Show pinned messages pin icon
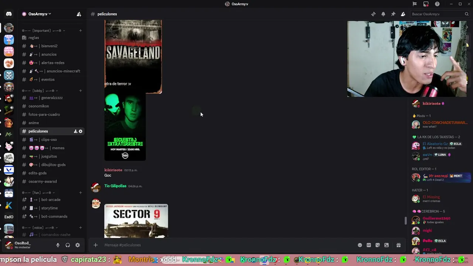The image size is (473, 266). tap(393, 14)
